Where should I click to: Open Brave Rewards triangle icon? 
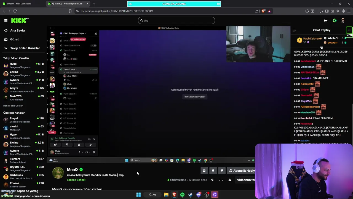pyautogui.click(x=269, y=11)
